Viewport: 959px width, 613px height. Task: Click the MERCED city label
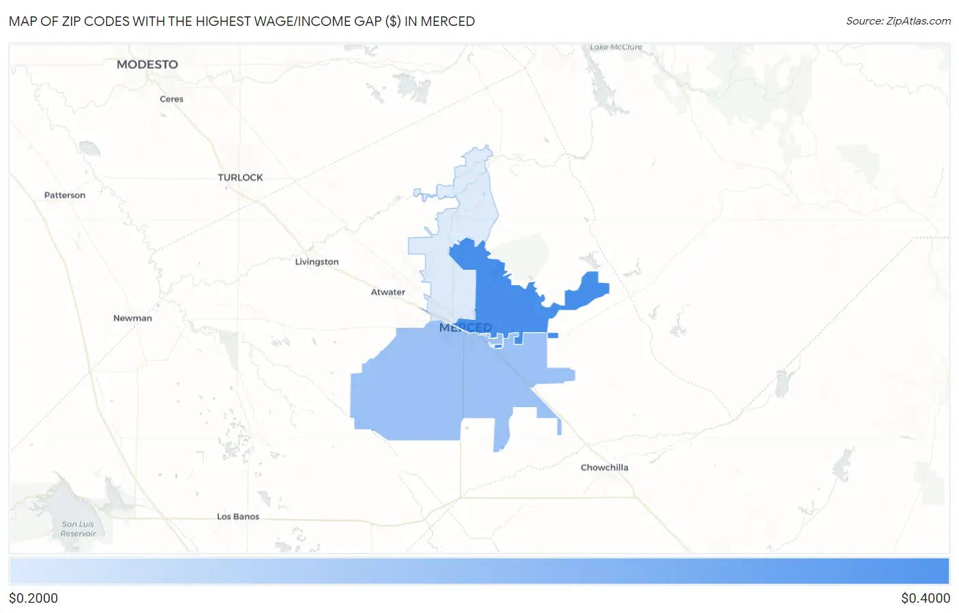[465, 327]
